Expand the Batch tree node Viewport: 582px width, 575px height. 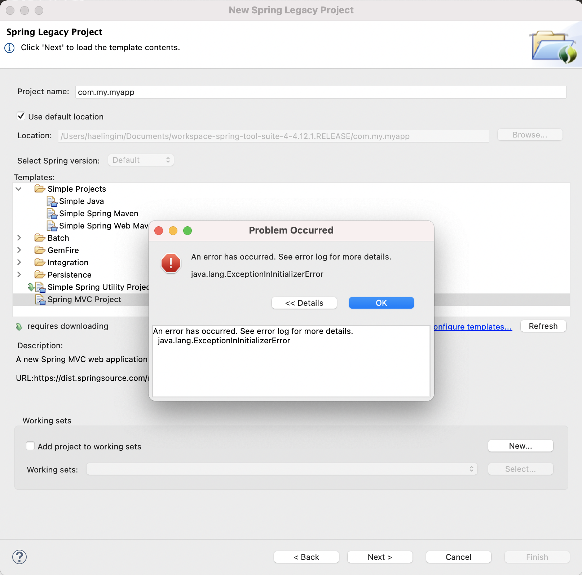[x=19, y=238]
